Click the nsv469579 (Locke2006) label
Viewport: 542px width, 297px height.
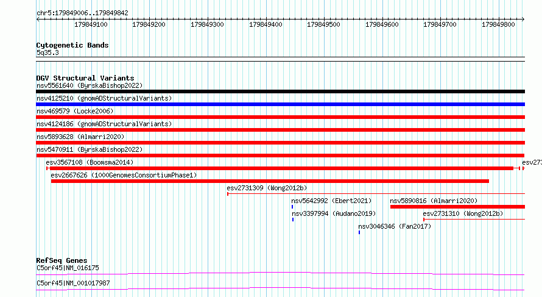[75, 111]
